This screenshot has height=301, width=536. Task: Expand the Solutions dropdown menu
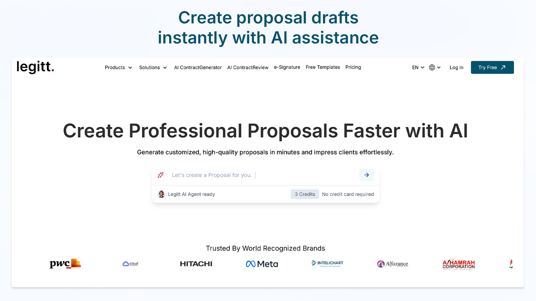click(153, 68)
